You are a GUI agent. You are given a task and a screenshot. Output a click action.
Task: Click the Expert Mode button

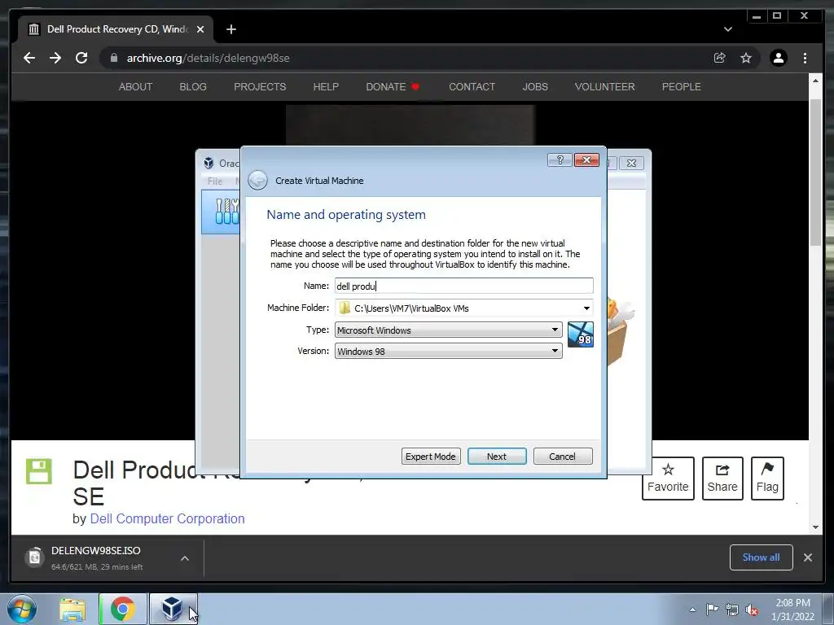pyautogui.click(x=431, y=457)
